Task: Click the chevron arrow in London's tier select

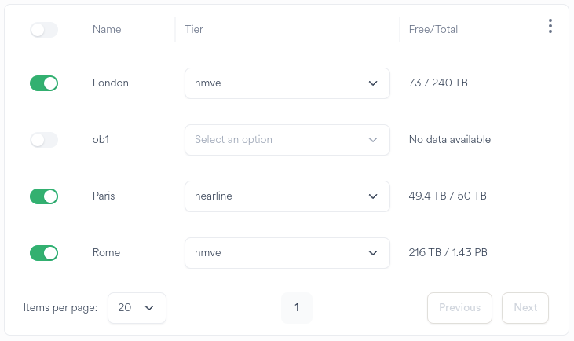Action: 373,83
